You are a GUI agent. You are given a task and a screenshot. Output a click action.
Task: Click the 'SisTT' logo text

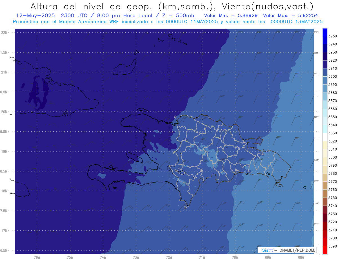tap(267, 250)
